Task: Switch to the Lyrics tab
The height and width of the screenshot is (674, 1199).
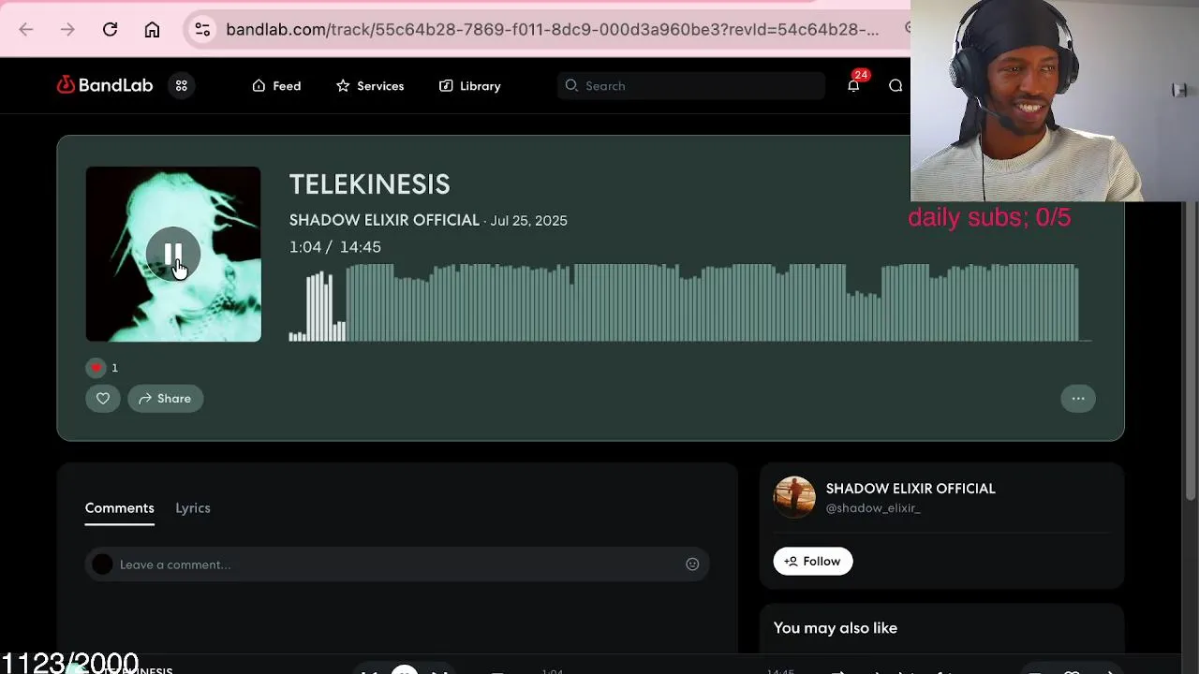Action: (x=193, y=508)
